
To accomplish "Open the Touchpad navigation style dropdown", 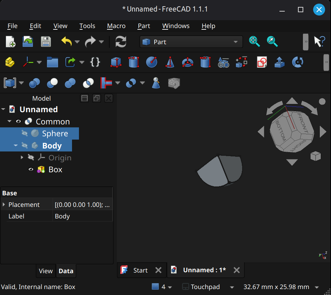I will coord(232,287).
